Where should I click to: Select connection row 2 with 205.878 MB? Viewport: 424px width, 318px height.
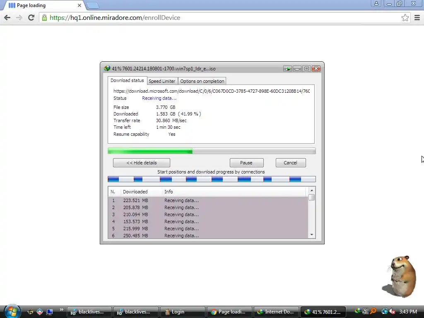click(x=208, y=207)
